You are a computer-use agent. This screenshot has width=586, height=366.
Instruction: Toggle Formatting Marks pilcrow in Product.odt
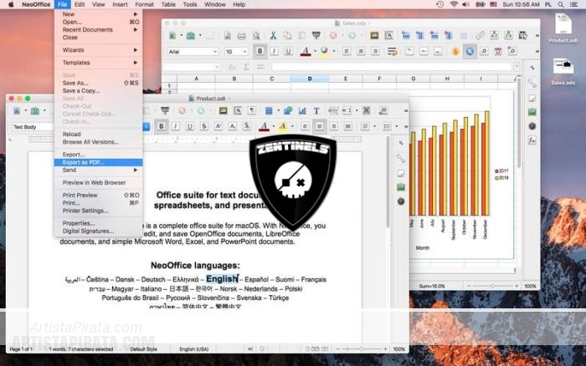252,111
